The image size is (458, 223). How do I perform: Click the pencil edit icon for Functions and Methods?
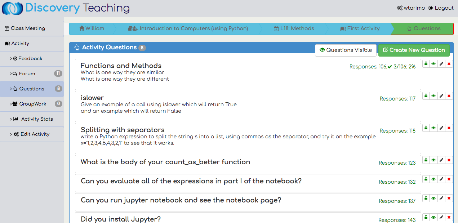[441, 64]
